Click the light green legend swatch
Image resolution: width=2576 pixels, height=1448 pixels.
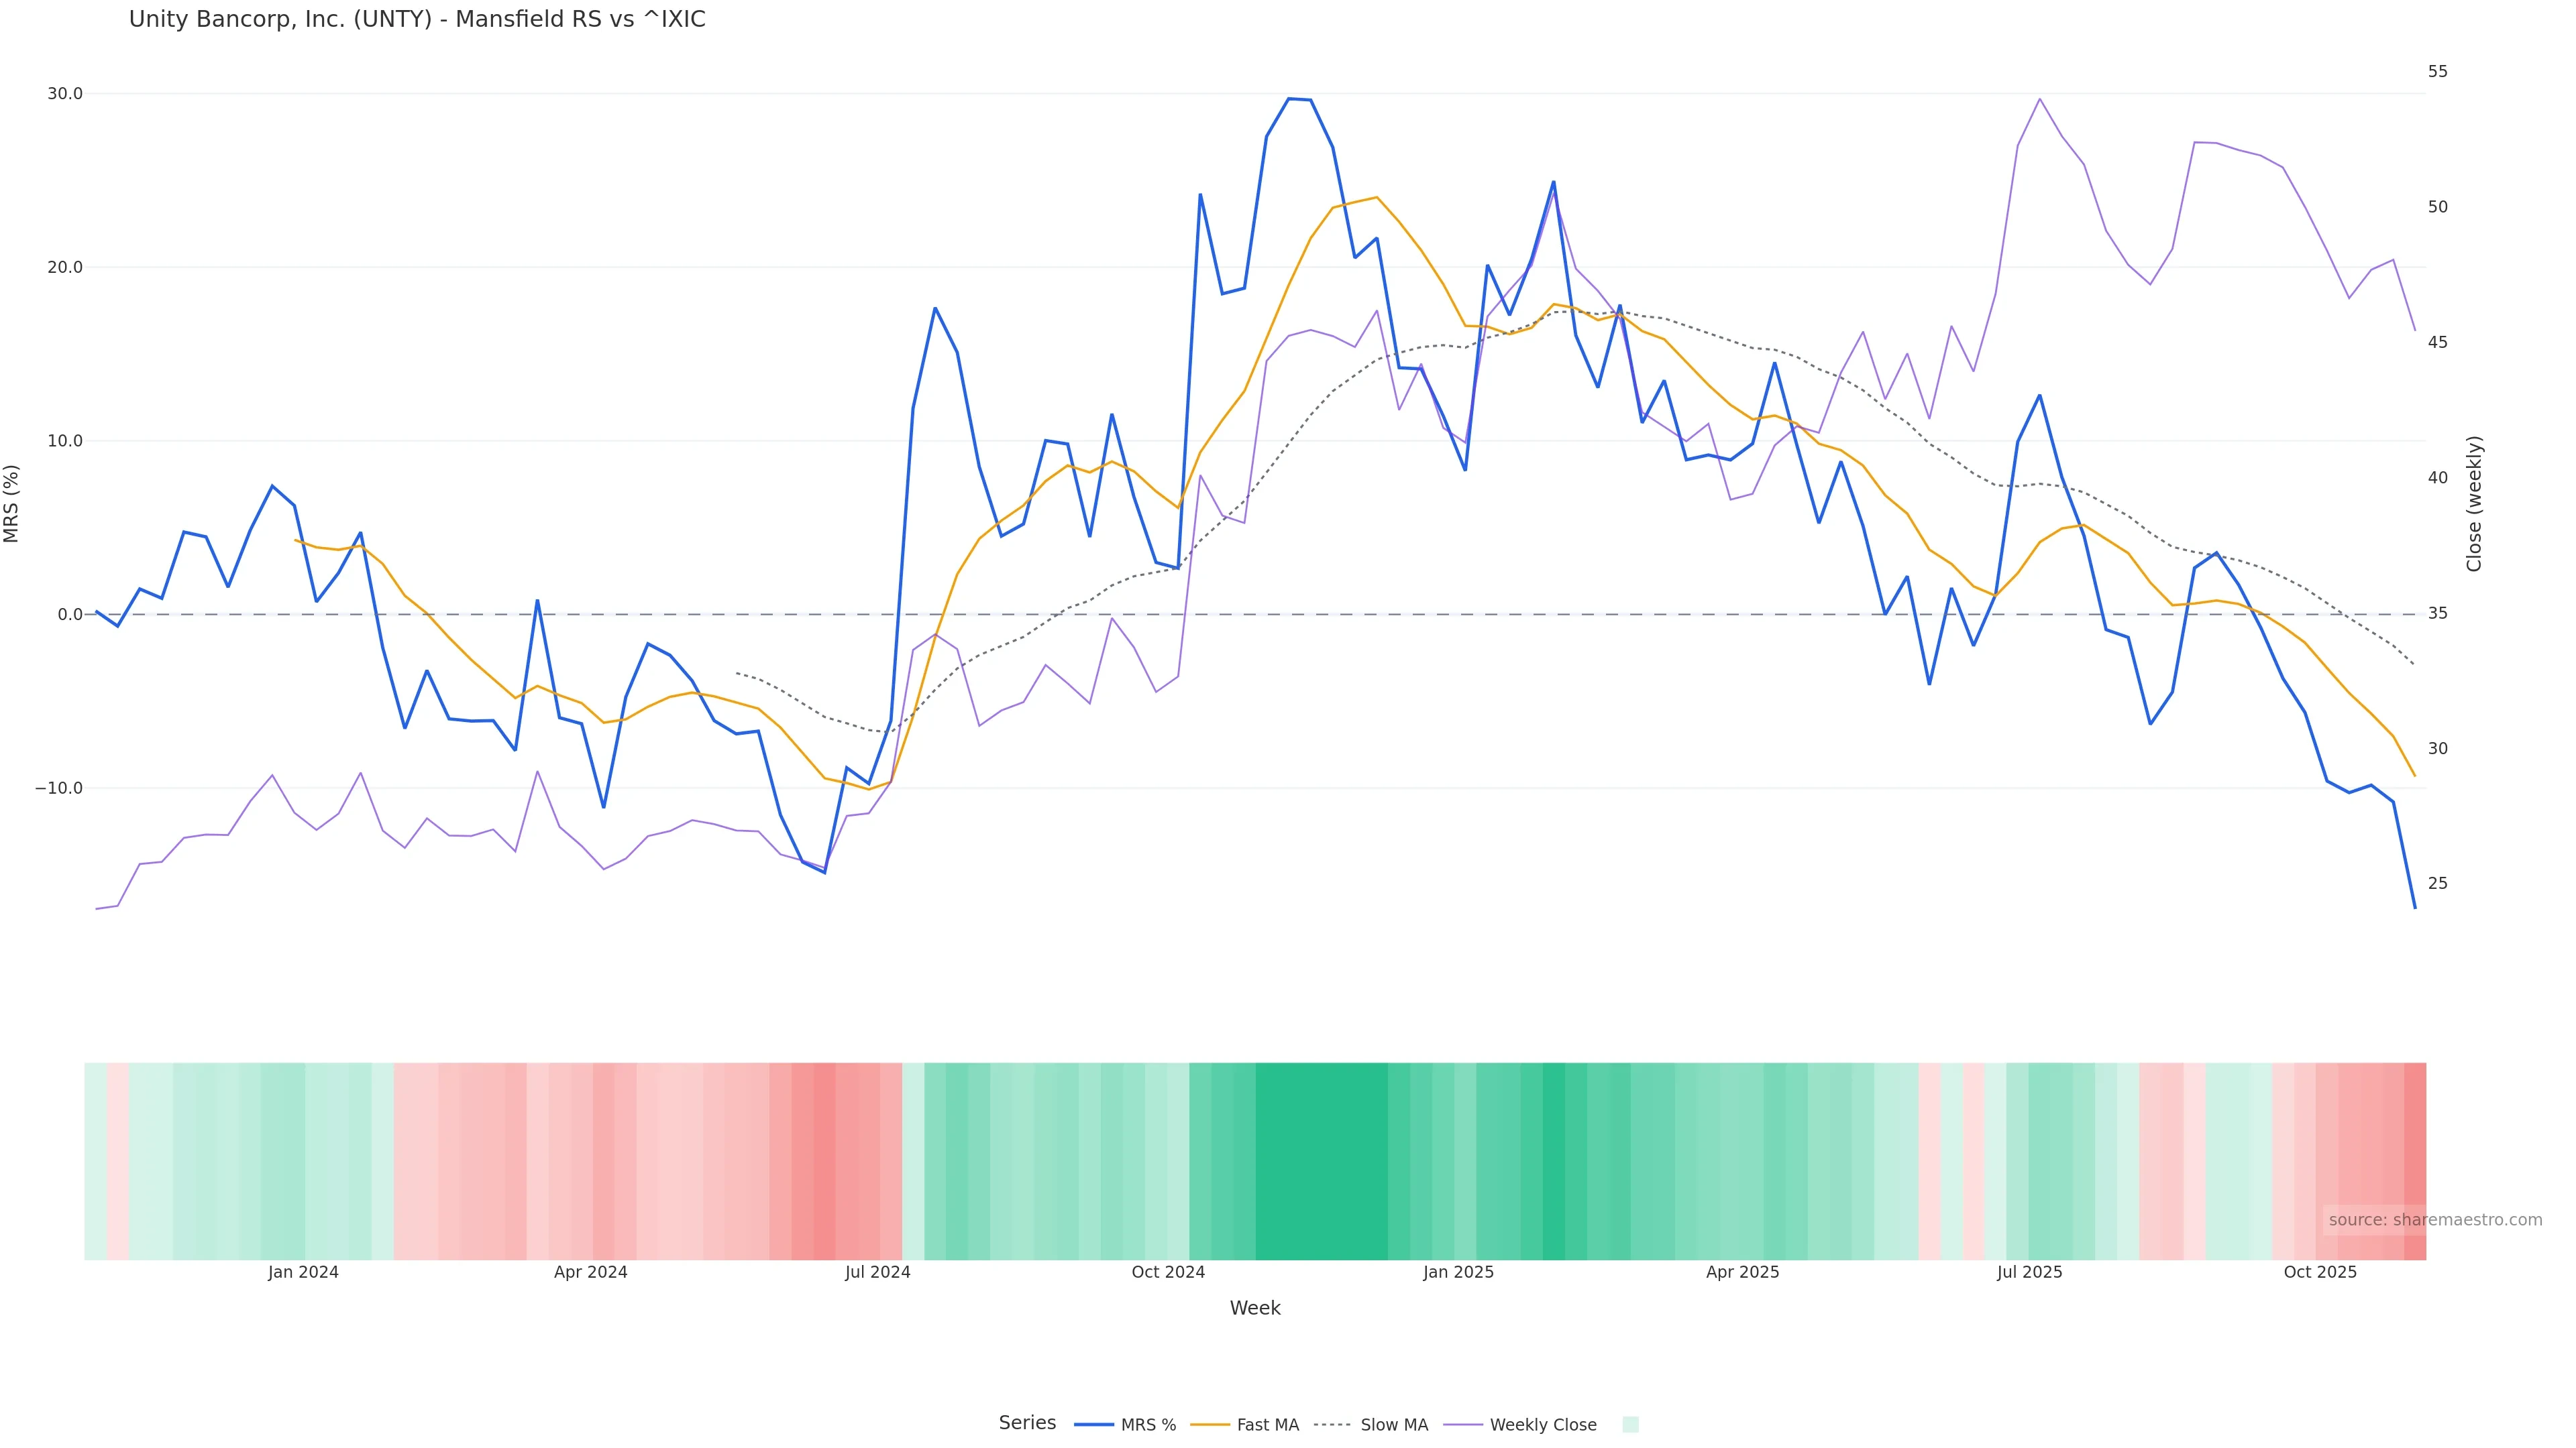tap(1630, 1425)
